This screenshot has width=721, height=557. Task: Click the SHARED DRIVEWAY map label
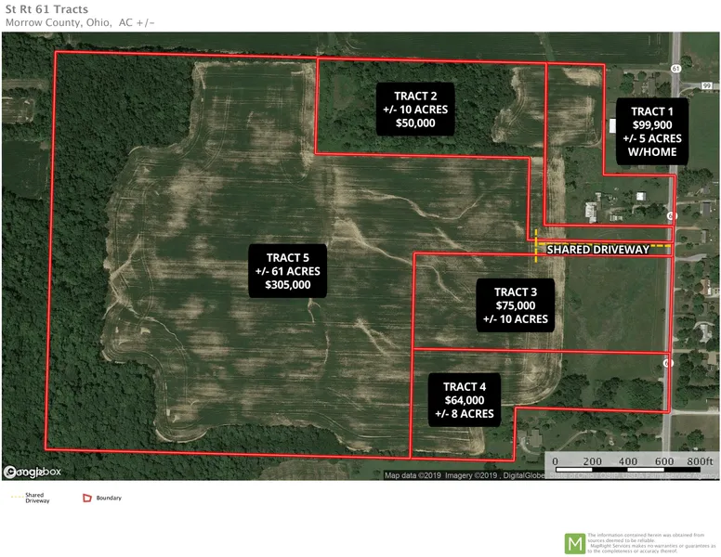(597, 250)
